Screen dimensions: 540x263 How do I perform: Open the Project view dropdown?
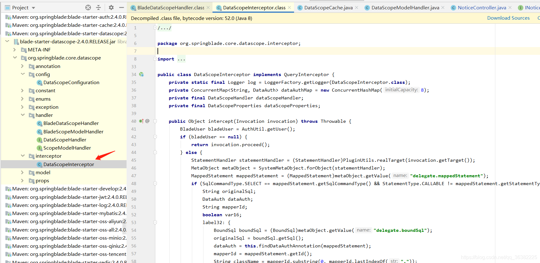click(x=33, y=8)
